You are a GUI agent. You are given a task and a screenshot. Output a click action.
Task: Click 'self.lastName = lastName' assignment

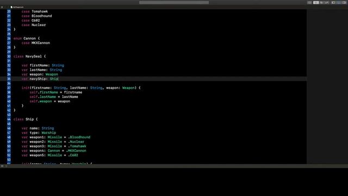[x=54, y=97]
